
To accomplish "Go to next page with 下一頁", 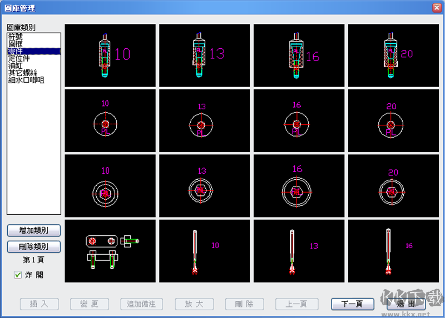I will (x=352, y=304).
